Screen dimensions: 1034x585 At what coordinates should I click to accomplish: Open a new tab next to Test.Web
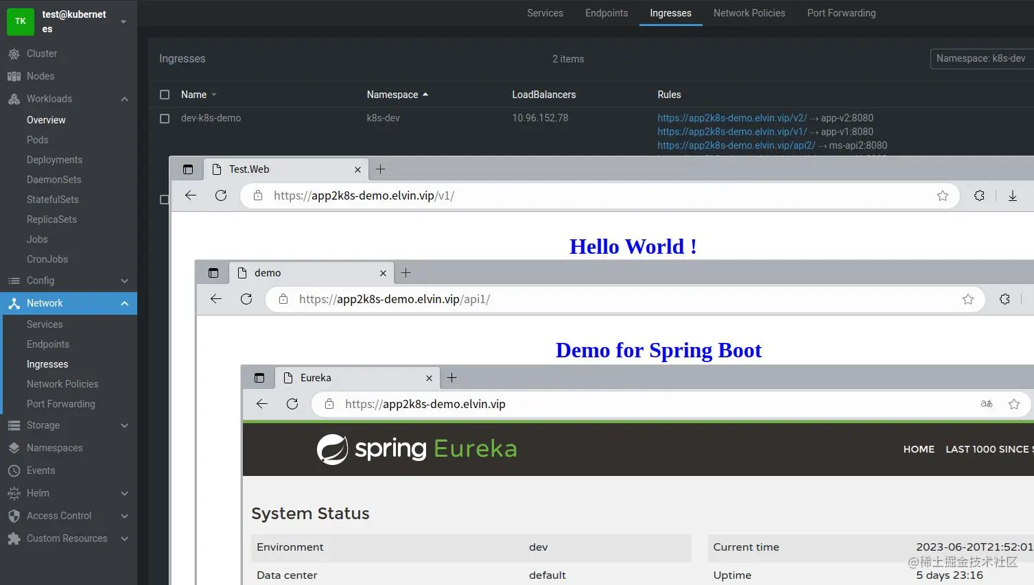[381, 169]
